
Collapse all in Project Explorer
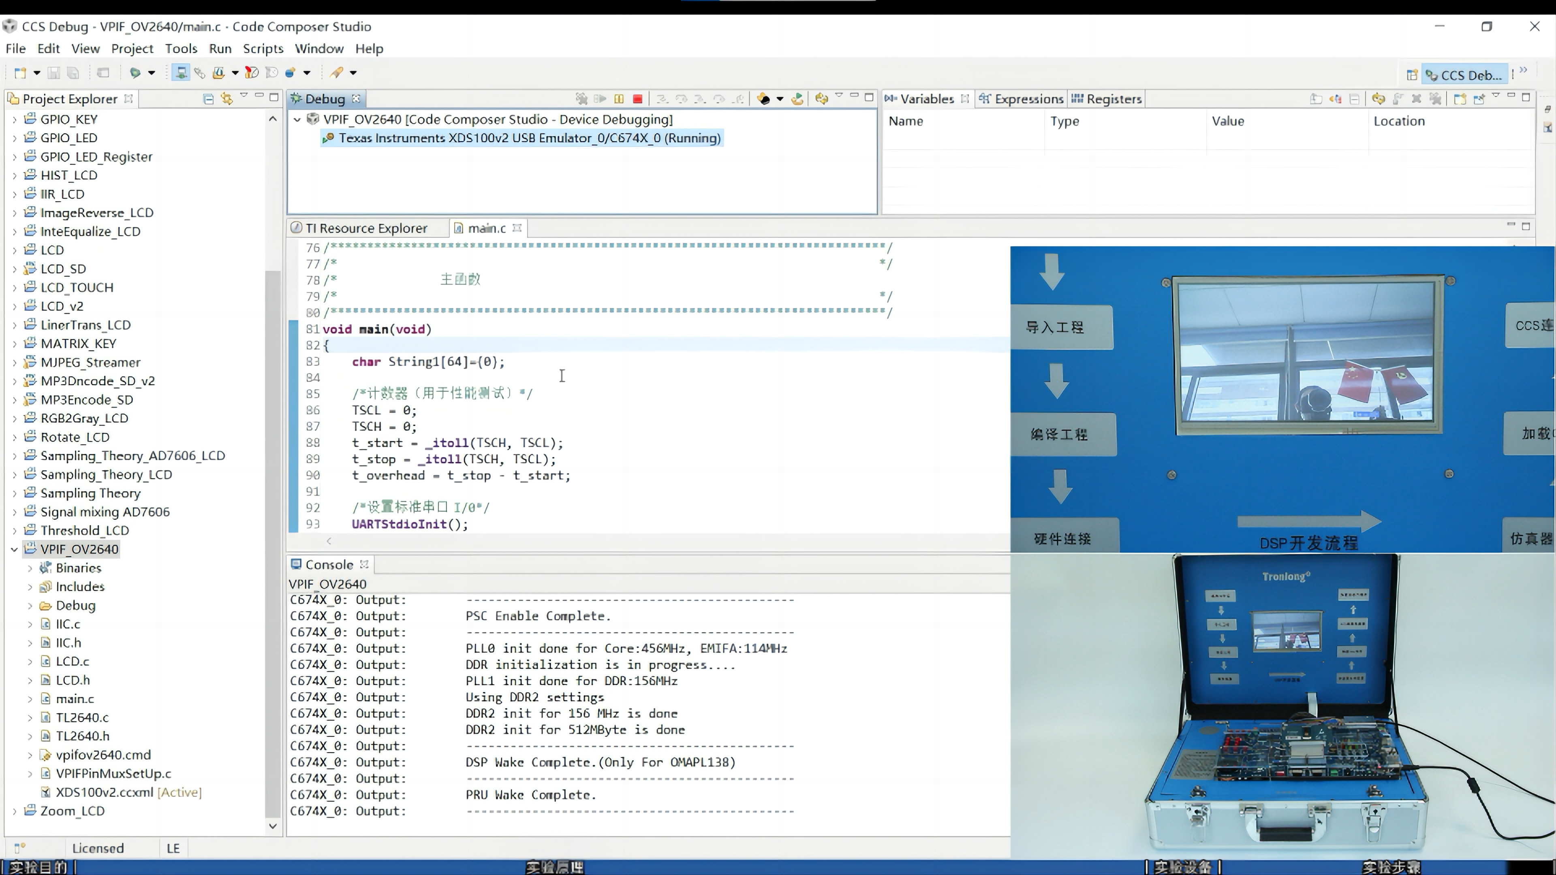click(x=208, y=98)
